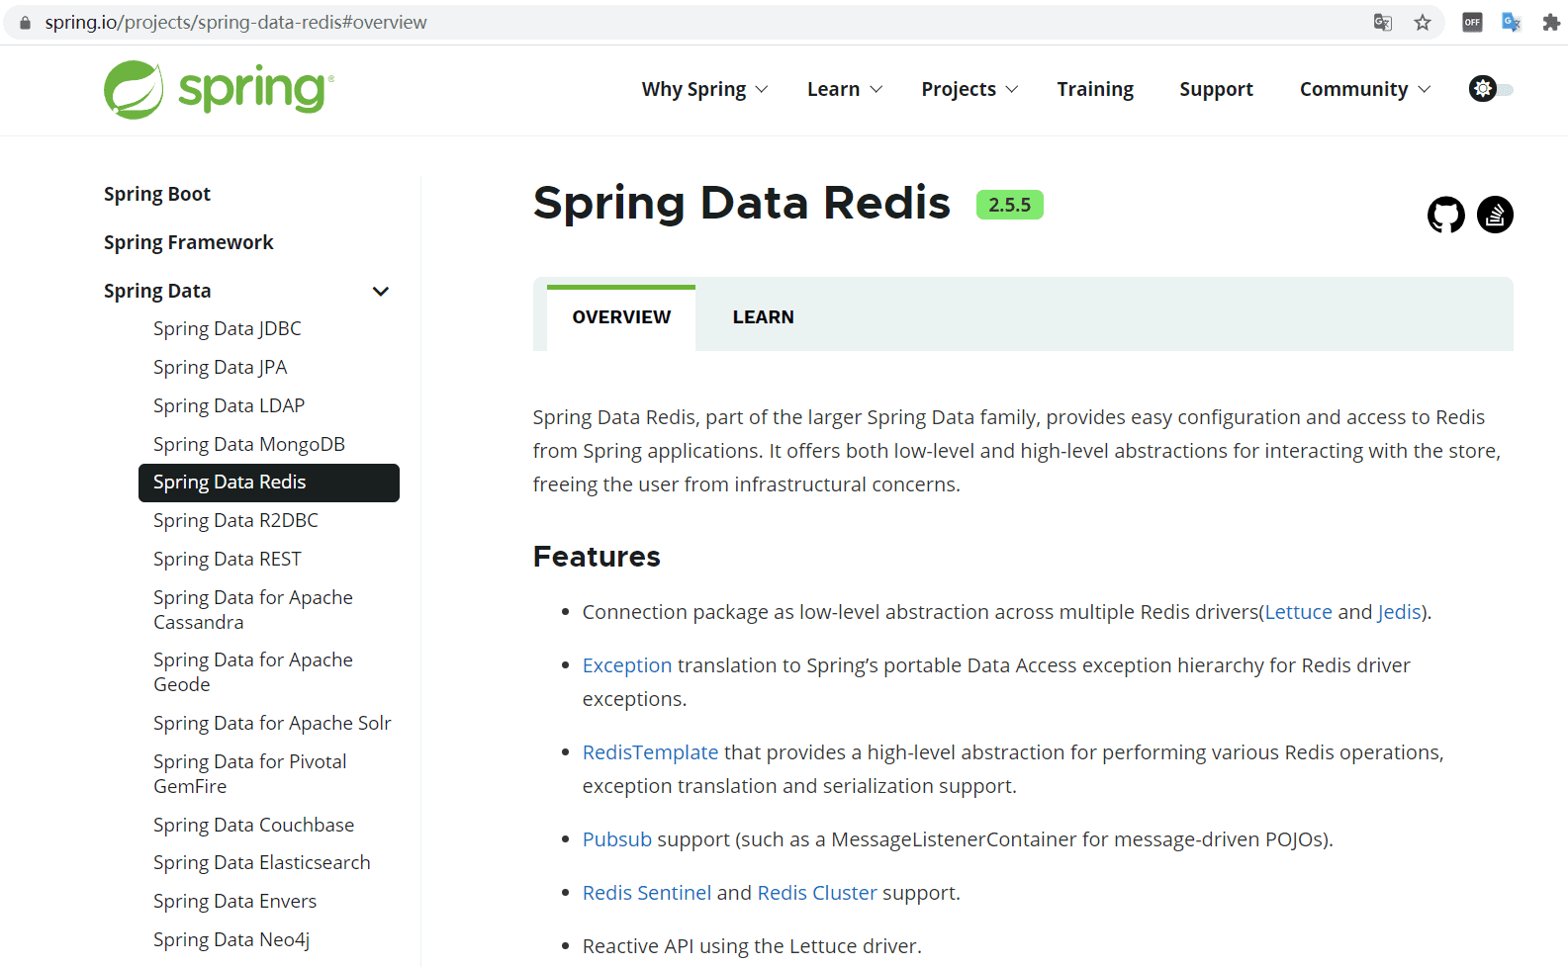This screenshot has height=967, width=1568.
Task: Go to Spring Data R2DBC
Action: 235,520
